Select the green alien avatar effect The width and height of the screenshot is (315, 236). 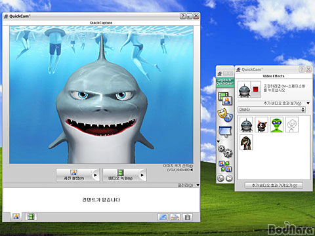pos(277,125)
